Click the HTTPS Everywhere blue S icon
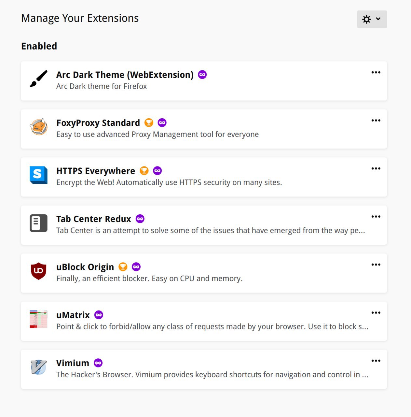Viewport: 411px width, 417px height. tap(39, 175)
